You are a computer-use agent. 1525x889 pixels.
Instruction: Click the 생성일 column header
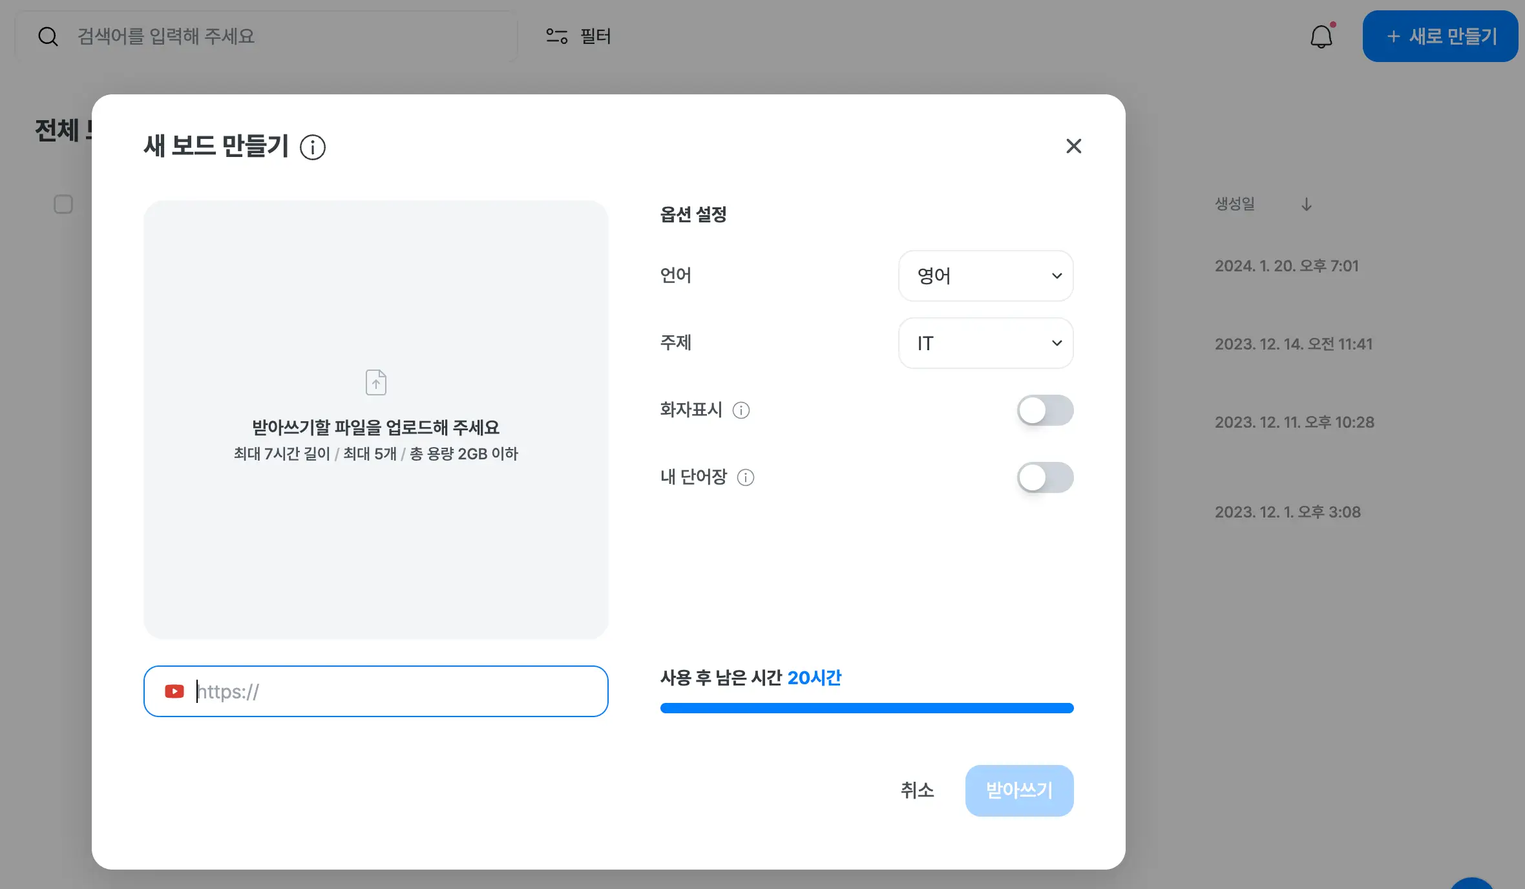[1235, 204]
